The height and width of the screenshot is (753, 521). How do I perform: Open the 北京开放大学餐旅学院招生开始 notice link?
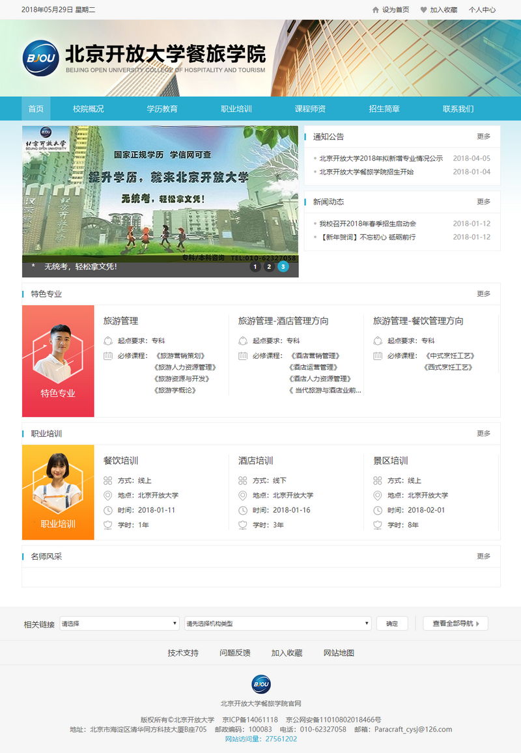click(366, 172)
